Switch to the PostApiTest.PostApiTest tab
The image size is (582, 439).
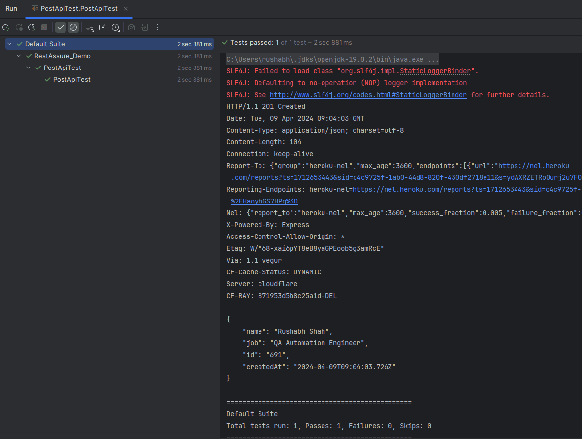point(79,8)
